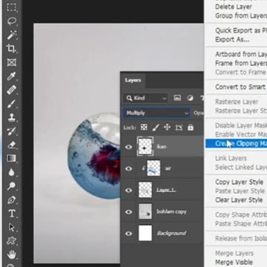Choose Merge Visible entry
The image size is (267, 267).
[234, 263]
